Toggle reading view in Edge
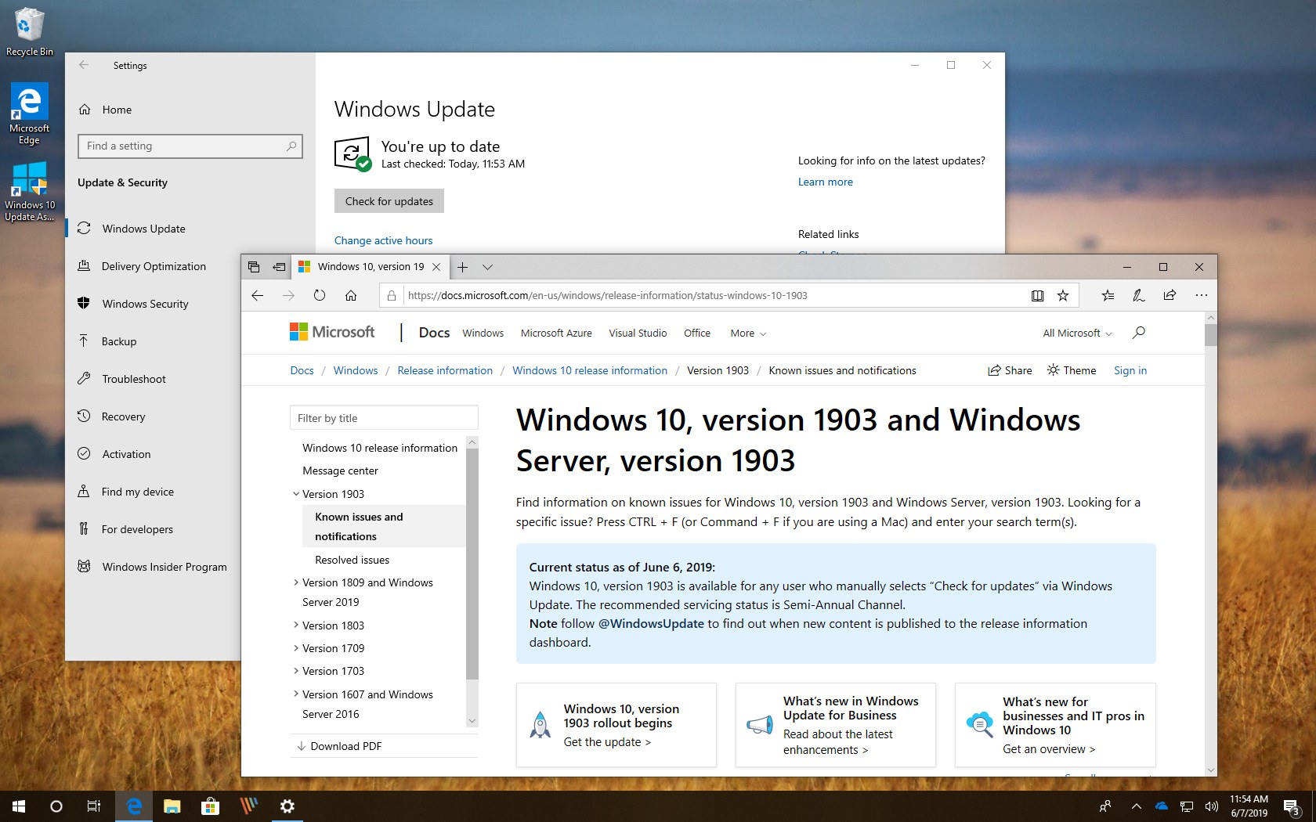 tap(1037, 295)
